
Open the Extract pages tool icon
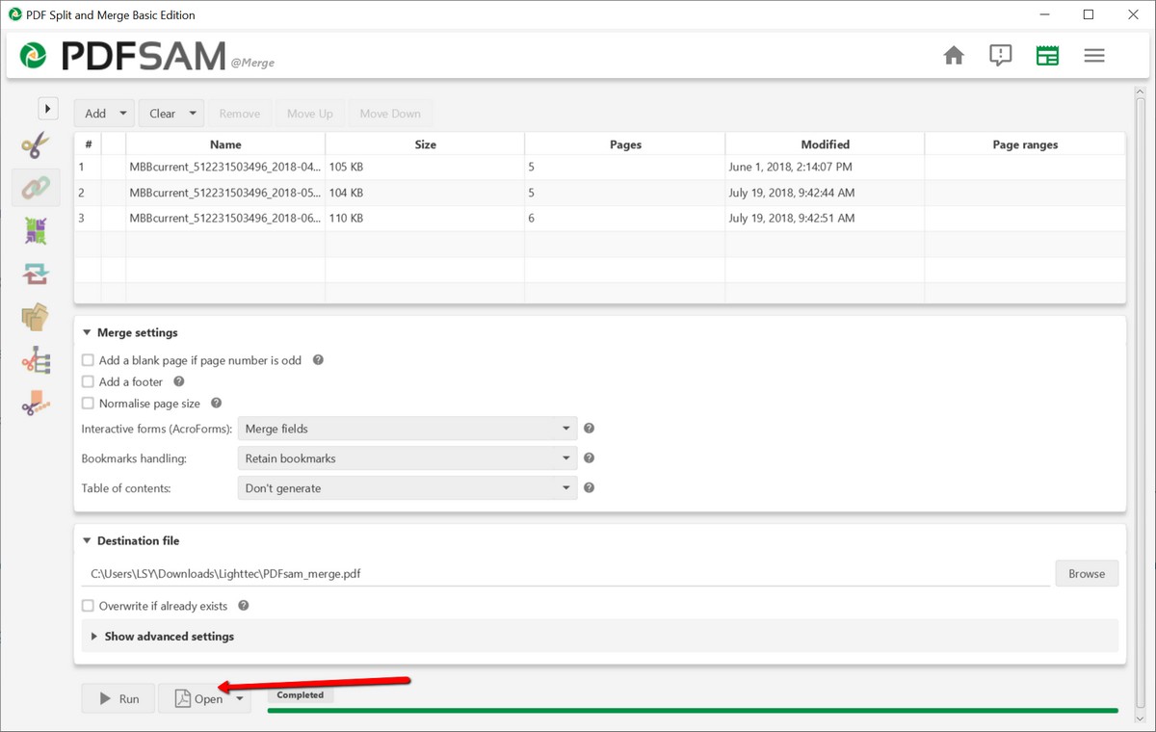pyautogui.click(x=36, y=317)
